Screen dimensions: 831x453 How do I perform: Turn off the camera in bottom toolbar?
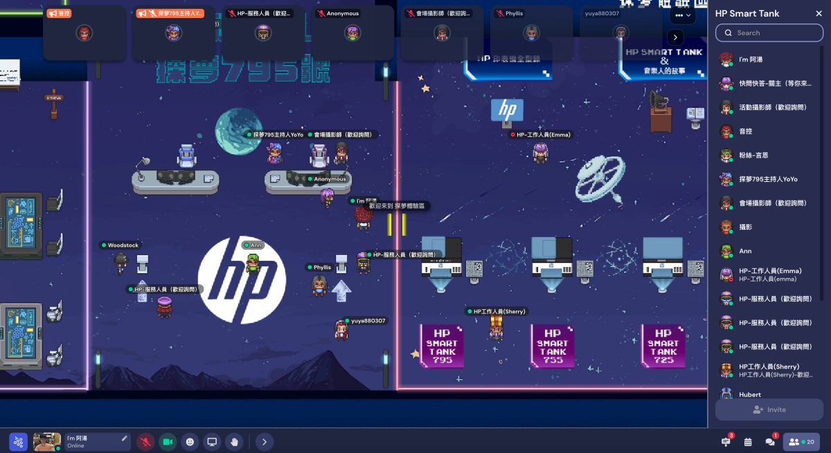pyautogui.click(x=167, y=441)
